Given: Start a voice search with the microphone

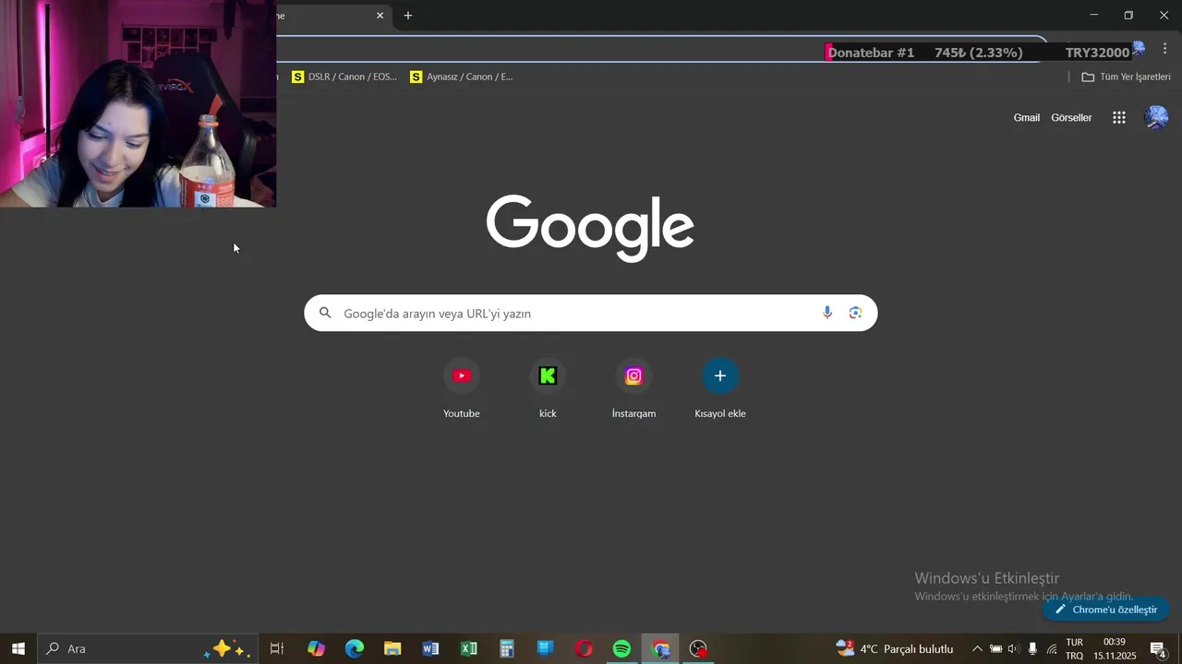Looking at the screenshot, I should [827, 313].
